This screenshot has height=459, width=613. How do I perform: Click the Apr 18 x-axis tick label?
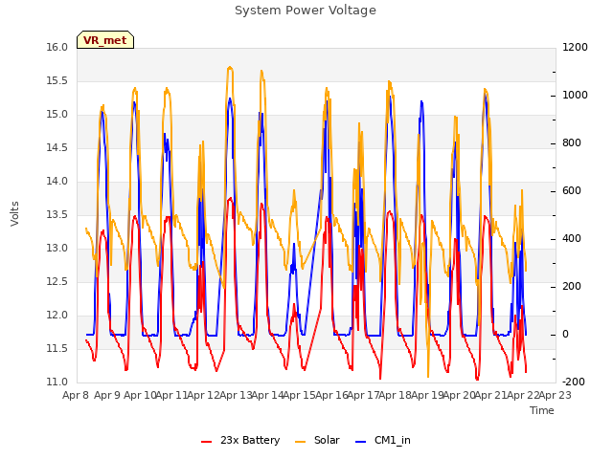tap(395, 395)
